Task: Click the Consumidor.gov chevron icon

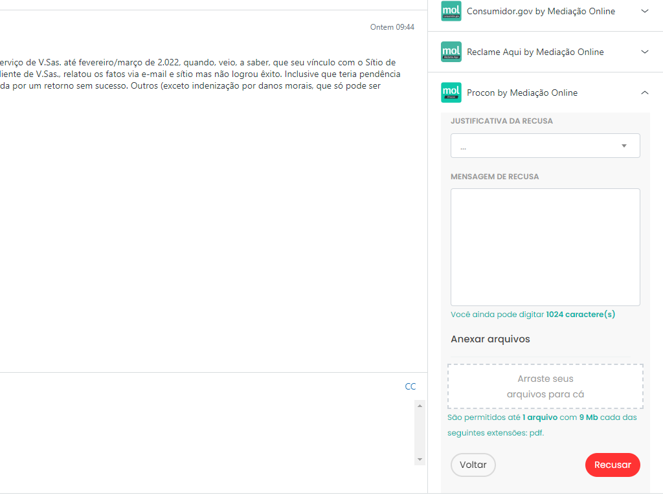Action: [645, 11]
